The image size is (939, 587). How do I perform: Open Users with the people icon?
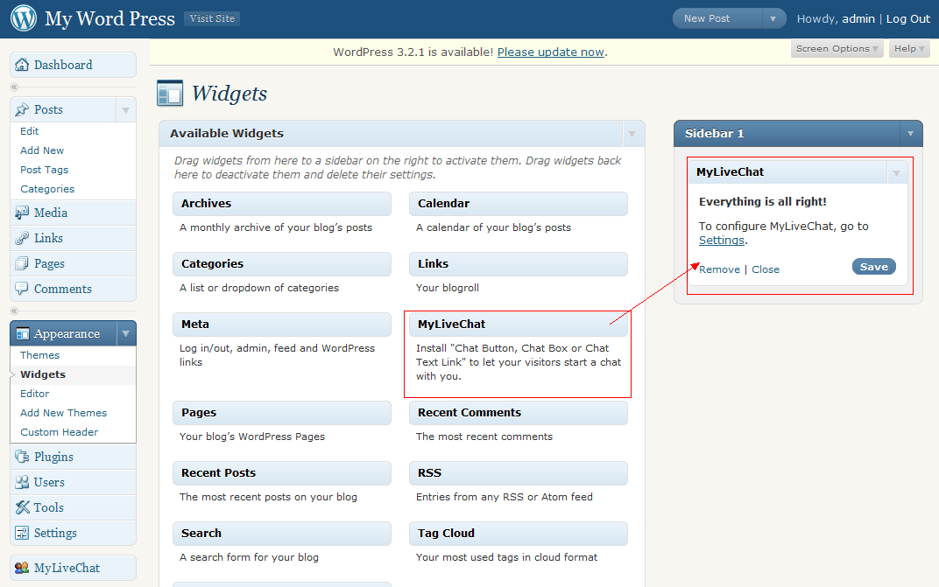[x=23, y=482]
